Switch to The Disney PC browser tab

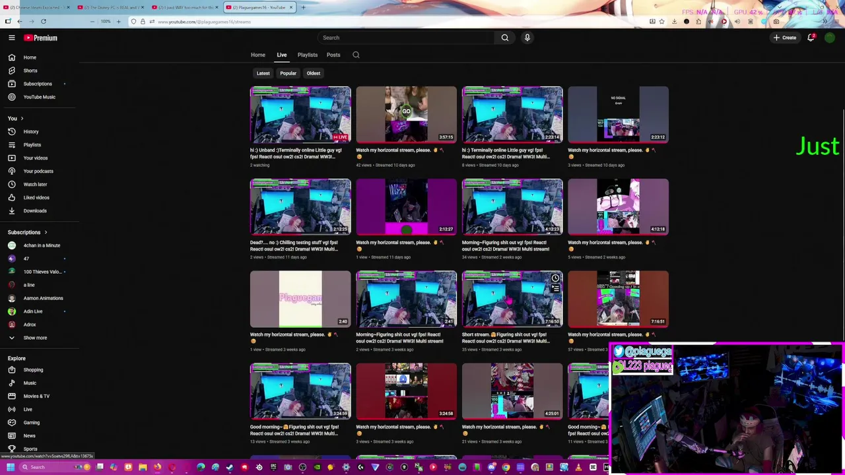[111, 7]
